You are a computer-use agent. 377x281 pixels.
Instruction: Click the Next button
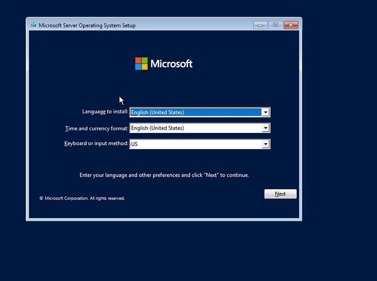281,194
